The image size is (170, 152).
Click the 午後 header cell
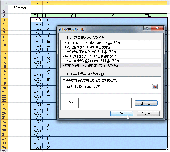[x=111, y=16]
